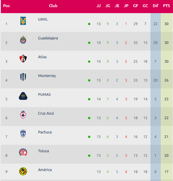Click the PUMAS club logo
Screen dimensions: 173x181
pos(23,96)
